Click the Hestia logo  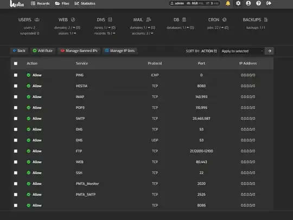tap(17, 4)
